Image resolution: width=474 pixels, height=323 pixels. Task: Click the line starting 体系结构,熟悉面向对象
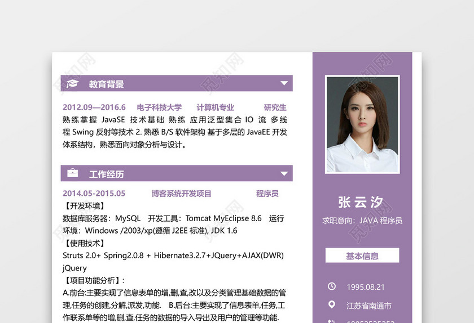124,145
